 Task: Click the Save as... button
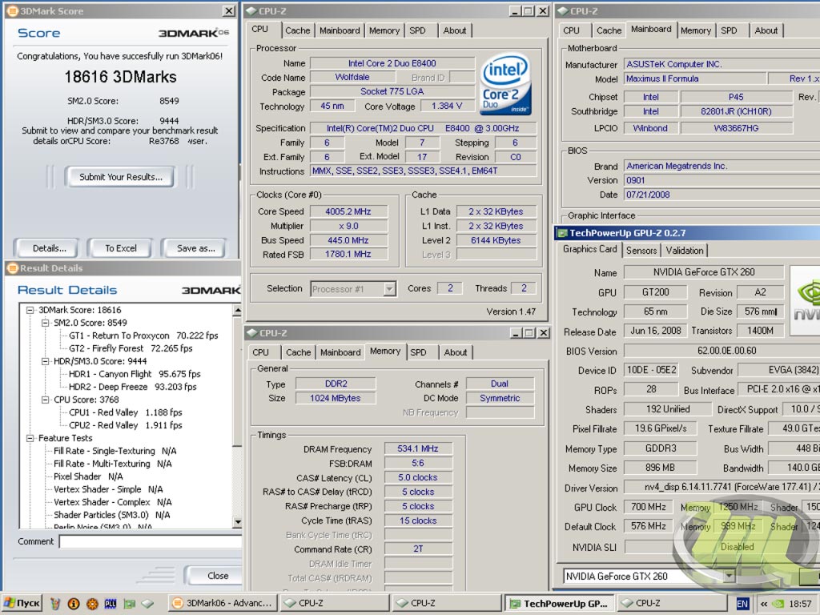(196, 248)
